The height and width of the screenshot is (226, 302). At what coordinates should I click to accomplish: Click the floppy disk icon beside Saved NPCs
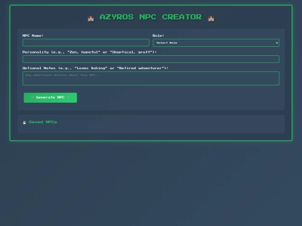[25, 122]
